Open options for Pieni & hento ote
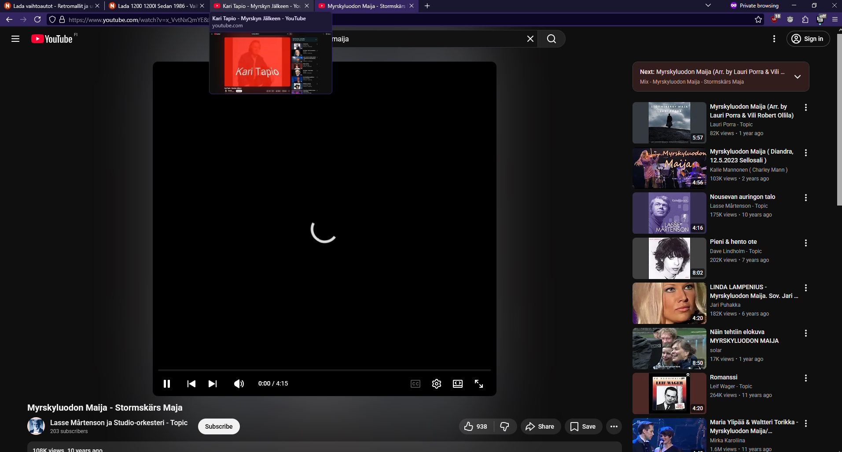The image size is (842, 452). (x=806, y=243)
